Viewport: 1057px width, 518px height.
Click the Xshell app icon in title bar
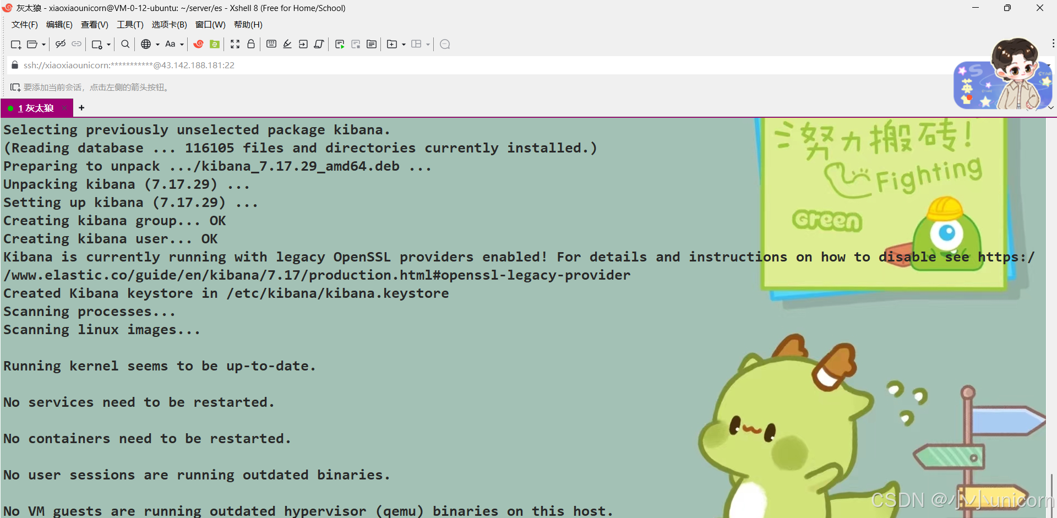pyautogui.click(x=7, y=8)
